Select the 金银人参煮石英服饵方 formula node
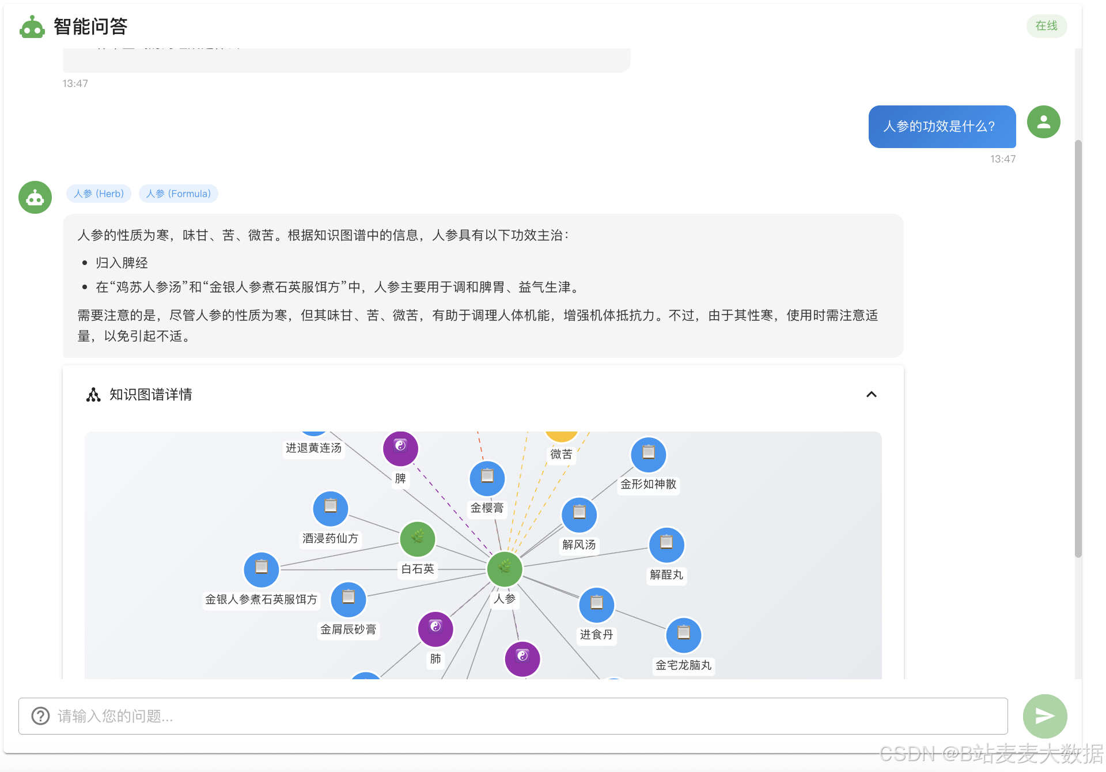The height and width of the screenshot is (772, 1106). [x=262, y=569]
